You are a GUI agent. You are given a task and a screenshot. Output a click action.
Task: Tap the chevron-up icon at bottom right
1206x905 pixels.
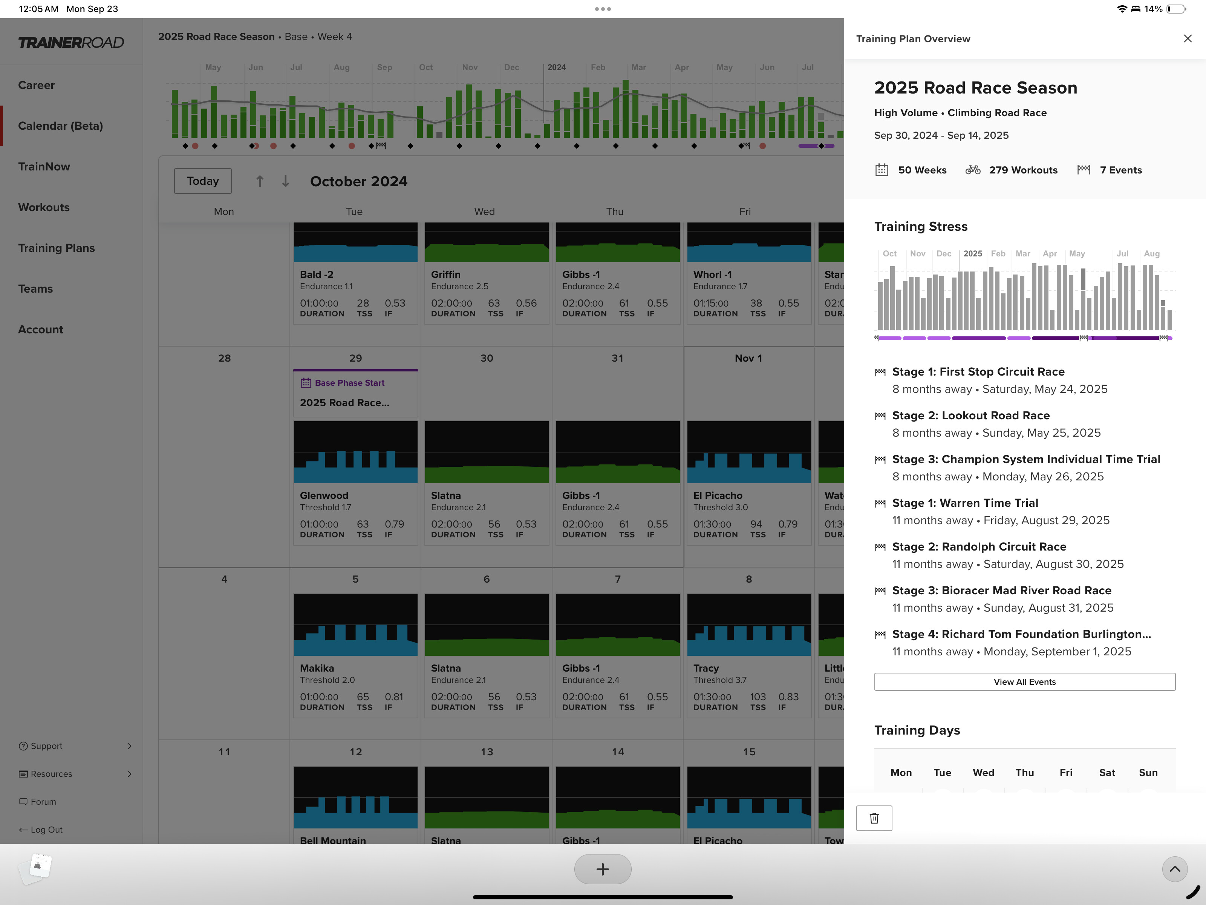coord(1174,869)
